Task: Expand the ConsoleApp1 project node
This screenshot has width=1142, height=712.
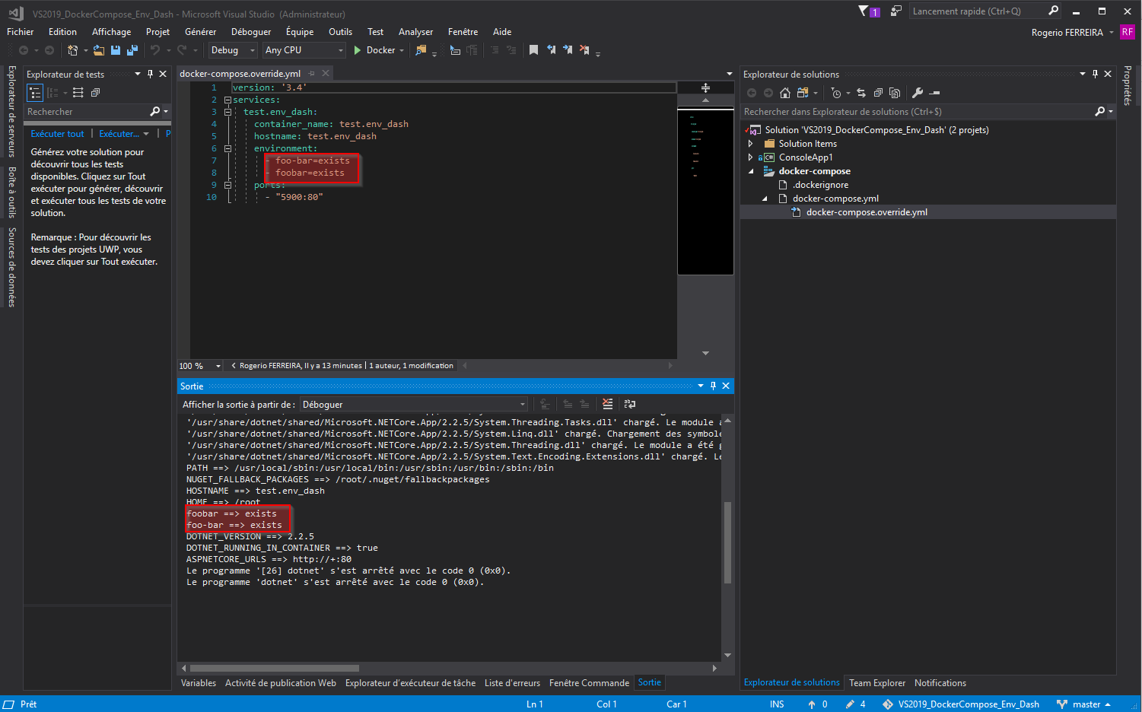Action: coord(751,157)
